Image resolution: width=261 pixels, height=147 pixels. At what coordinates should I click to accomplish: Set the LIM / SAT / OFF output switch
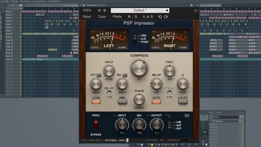coord(170,125)
